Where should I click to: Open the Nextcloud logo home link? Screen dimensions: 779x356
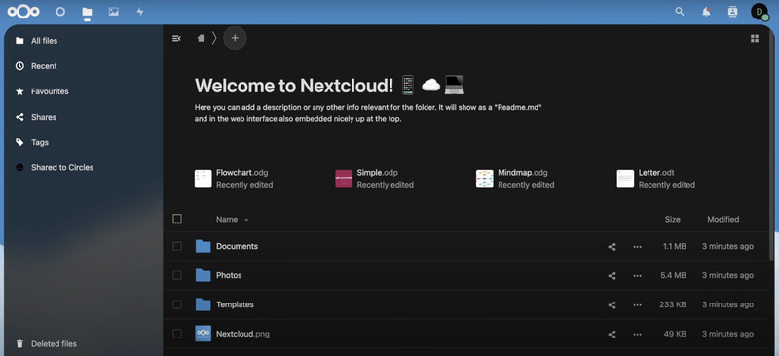coord(23,12)
